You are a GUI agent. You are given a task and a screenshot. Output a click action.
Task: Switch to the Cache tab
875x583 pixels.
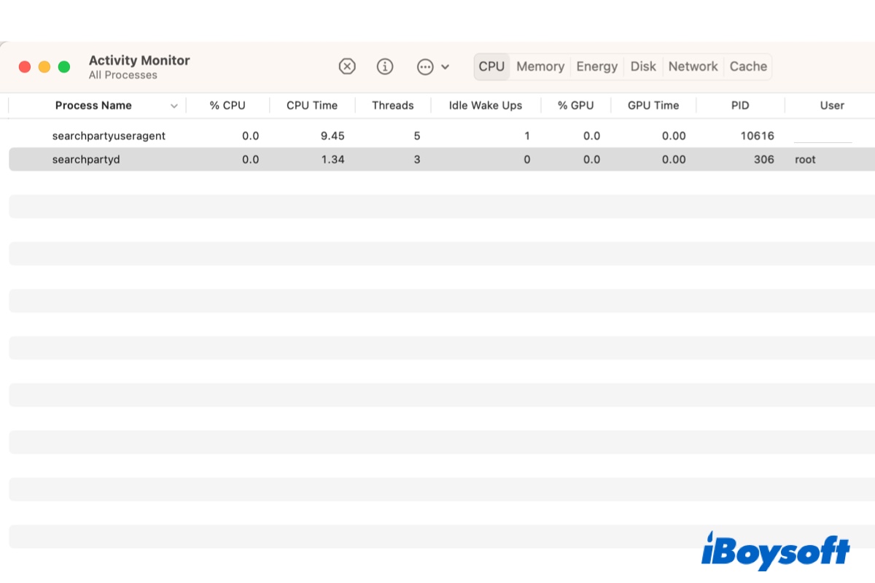coord(748,66)
